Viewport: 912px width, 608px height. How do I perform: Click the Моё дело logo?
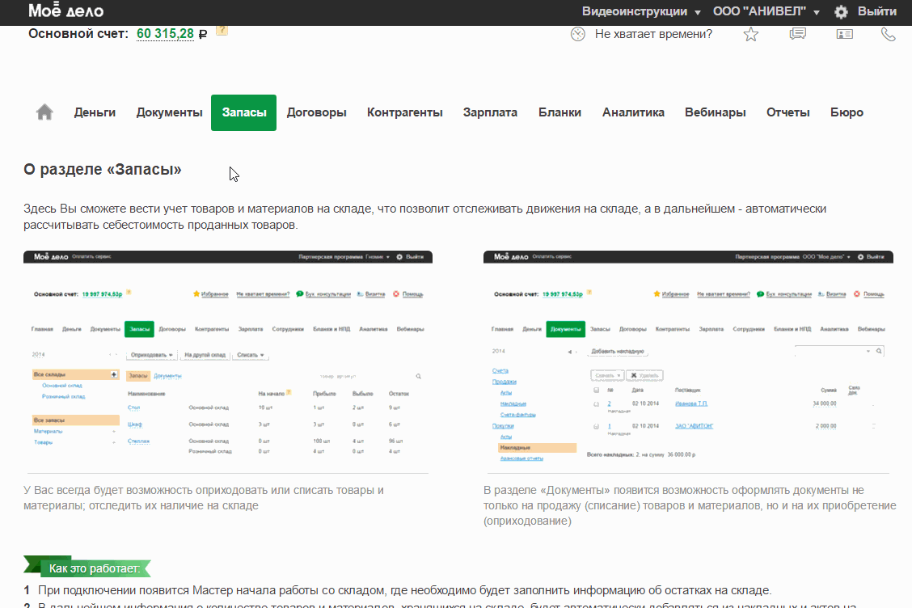[x=65, y=11]
